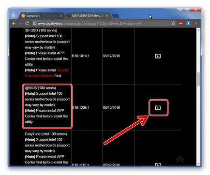Open a new browser tab
Viewport: 210px width, 175px height.
click(x=115, y=16)
